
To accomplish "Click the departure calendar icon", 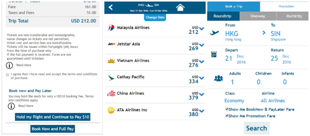I will click(214, 55).
